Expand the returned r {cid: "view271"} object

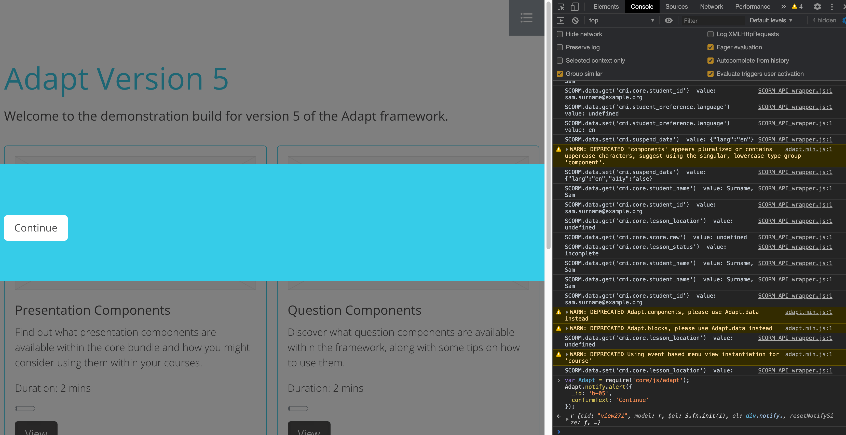(567, 419)
